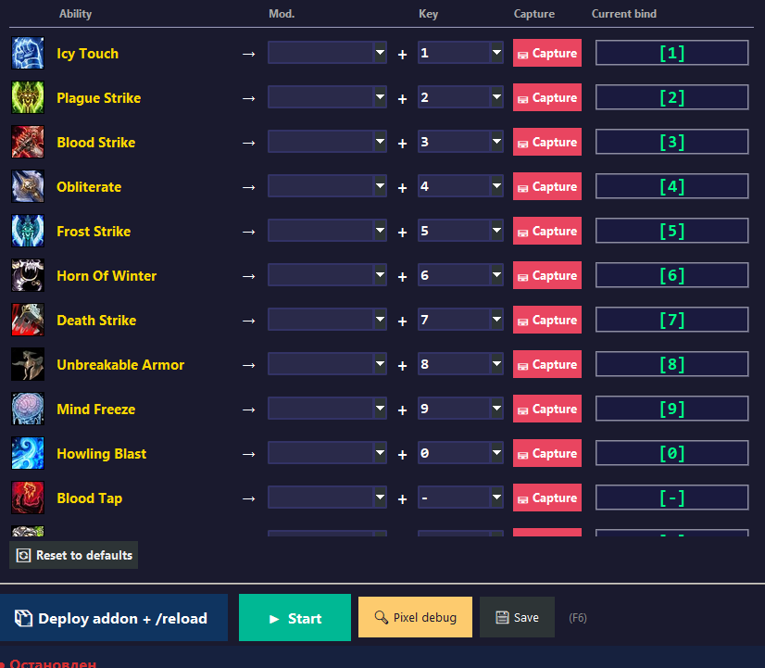Open the key dropdown showing 7
Viewport: 765px width, 668px height.
(x=460, y=319)
